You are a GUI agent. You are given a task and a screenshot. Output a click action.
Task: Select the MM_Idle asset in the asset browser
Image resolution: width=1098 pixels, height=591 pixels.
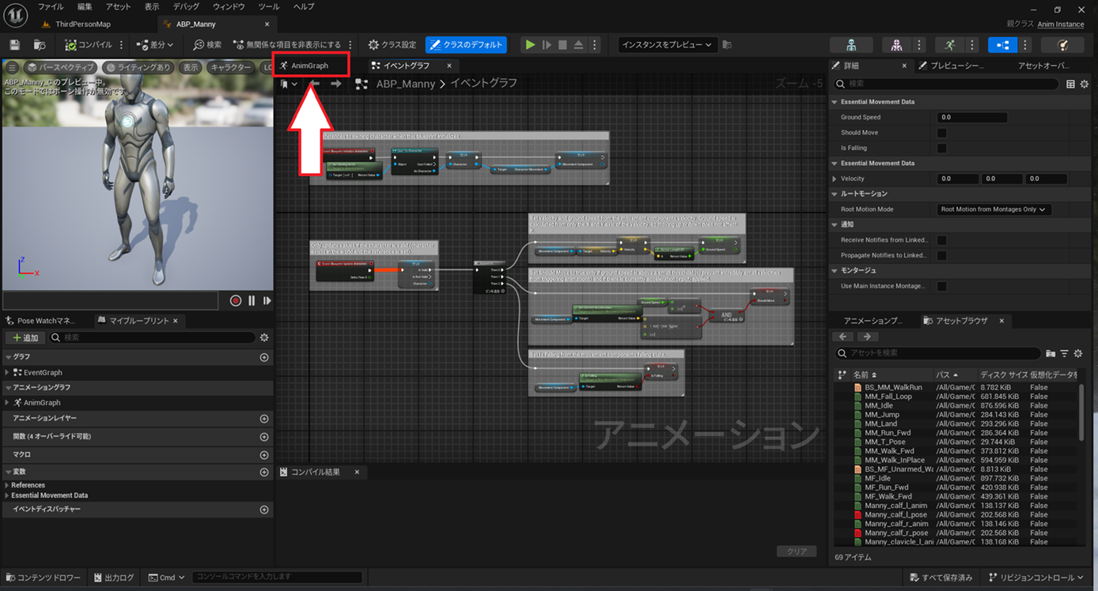pyautogui.click(x=878, y=405)
